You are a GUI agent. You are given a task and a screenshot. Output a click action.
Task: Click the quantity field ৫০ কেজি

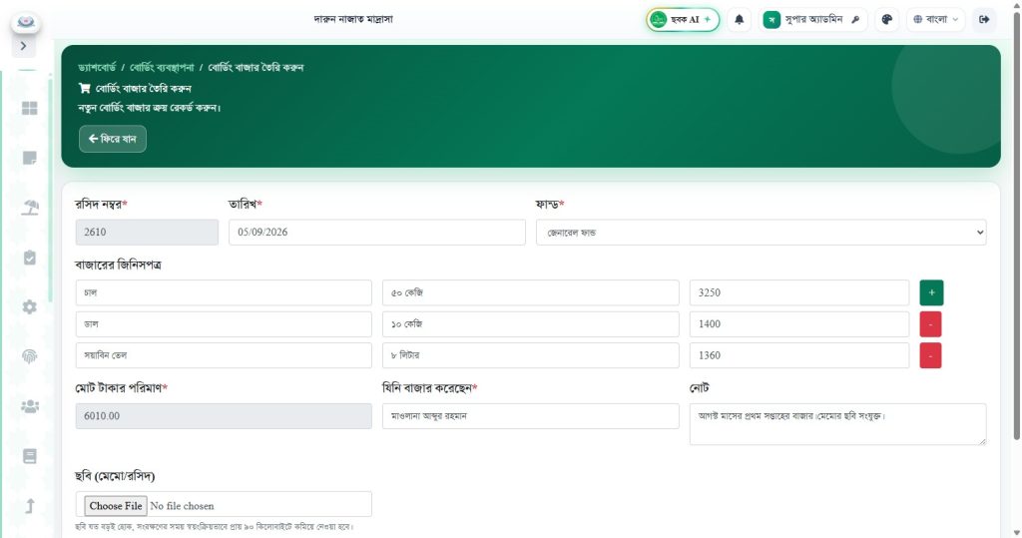pos(531,292)
